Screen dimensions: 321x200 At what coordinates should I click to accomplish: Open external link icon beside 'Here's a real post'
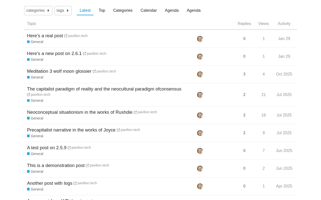click(66, 36)
